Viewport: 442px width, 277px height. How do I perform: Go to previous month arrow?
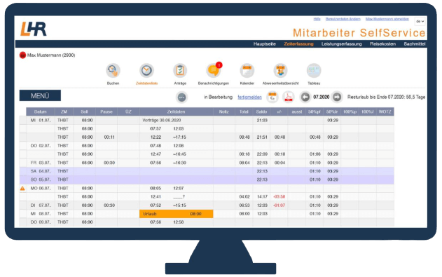click(x=305, y=97)
